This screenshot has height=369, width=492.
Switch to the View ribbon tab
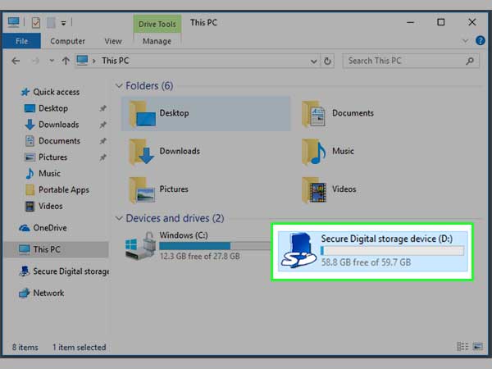(x=113, y=41)
